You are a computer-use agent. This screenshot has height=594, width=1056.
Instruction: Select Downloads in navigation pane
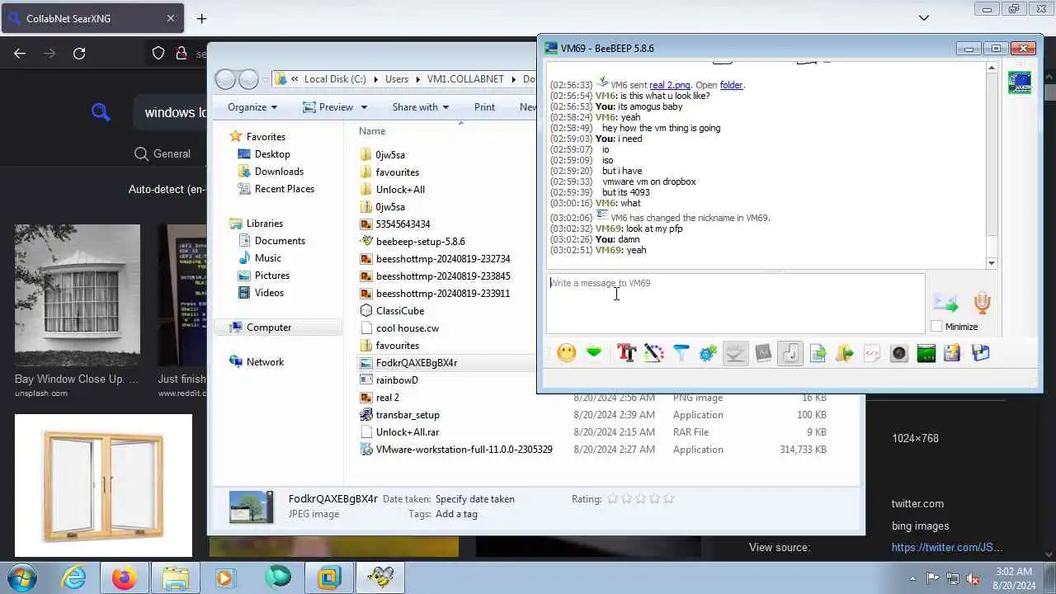point(279,172)
